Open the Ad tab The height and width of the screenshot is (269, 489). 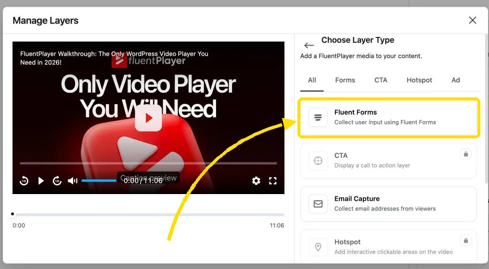(456, 80)
